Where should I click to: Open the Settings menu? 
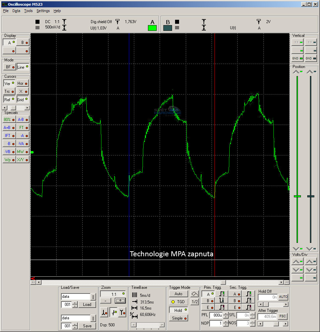[43, 11]
